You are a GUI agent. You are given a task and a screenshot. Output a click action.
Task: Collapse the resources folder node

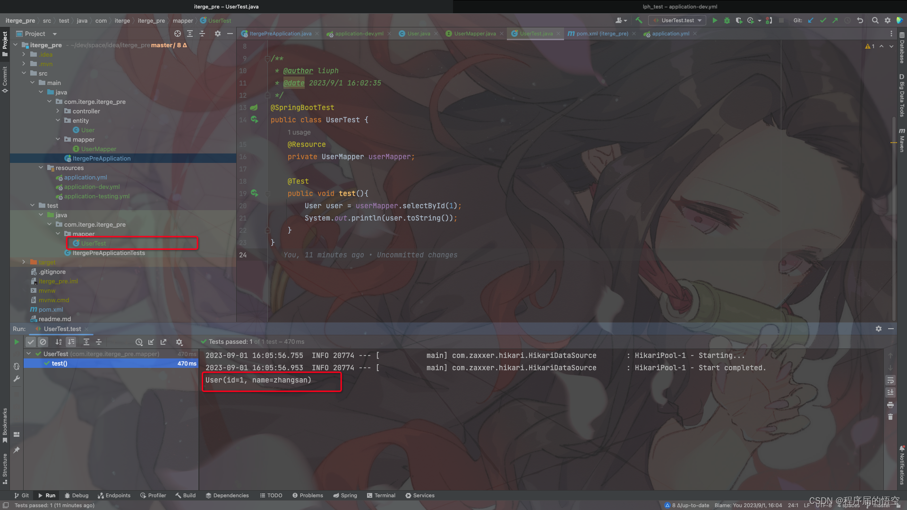41,168
